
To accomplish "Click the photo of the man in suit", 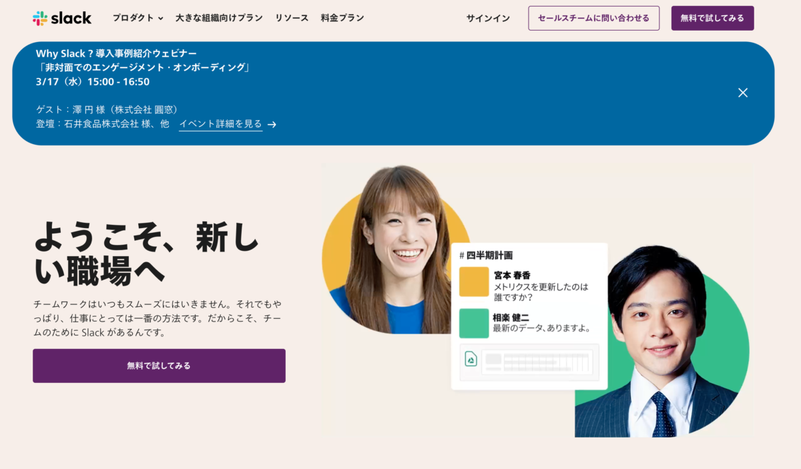I will (x=661, y=341).
